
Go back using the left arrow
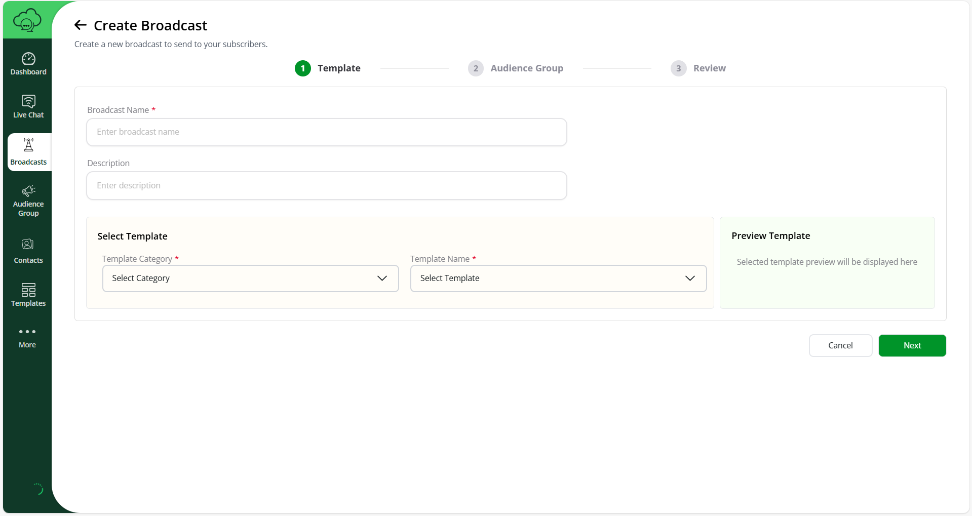pos(81,25)
